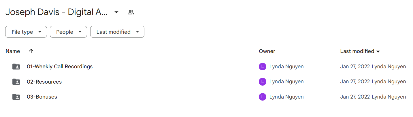The image size is (413, 117).
Task: Open the 03-Bonuses folder
Action: pyautogui.click(x=42, y=97)
